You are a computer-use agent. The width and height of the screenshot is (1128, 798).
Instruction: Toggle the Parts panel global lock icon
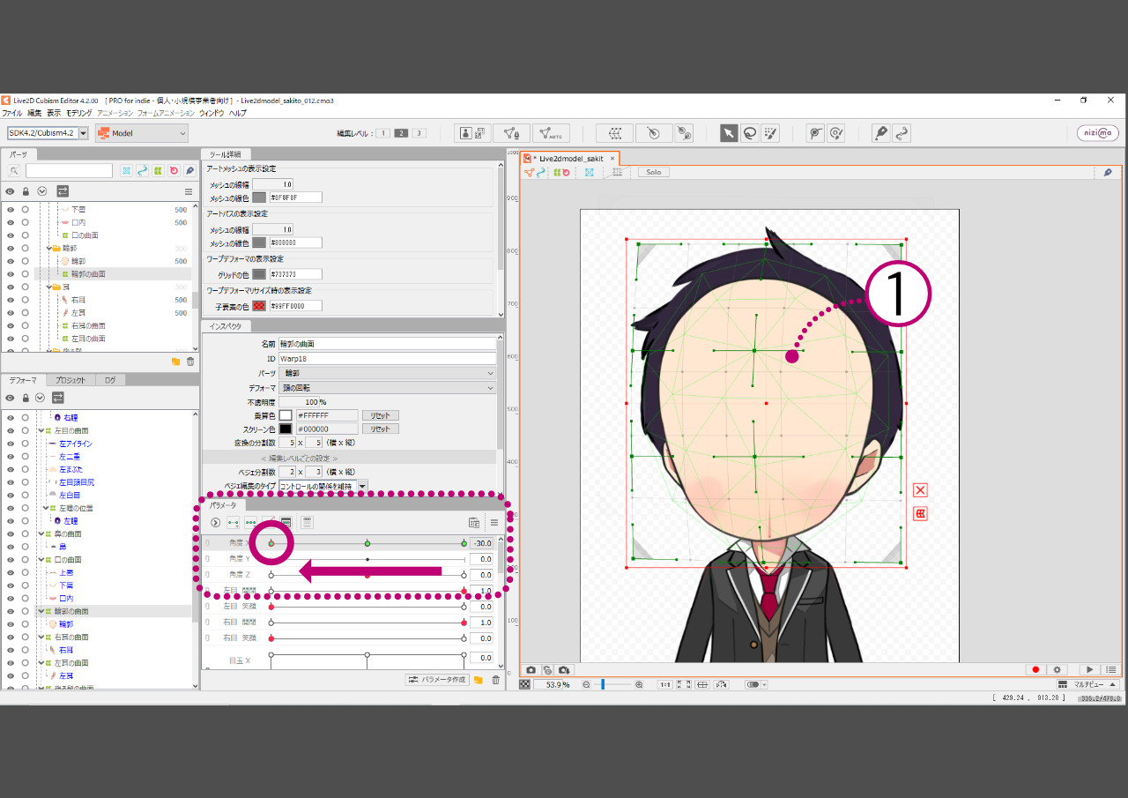[26, 191]
